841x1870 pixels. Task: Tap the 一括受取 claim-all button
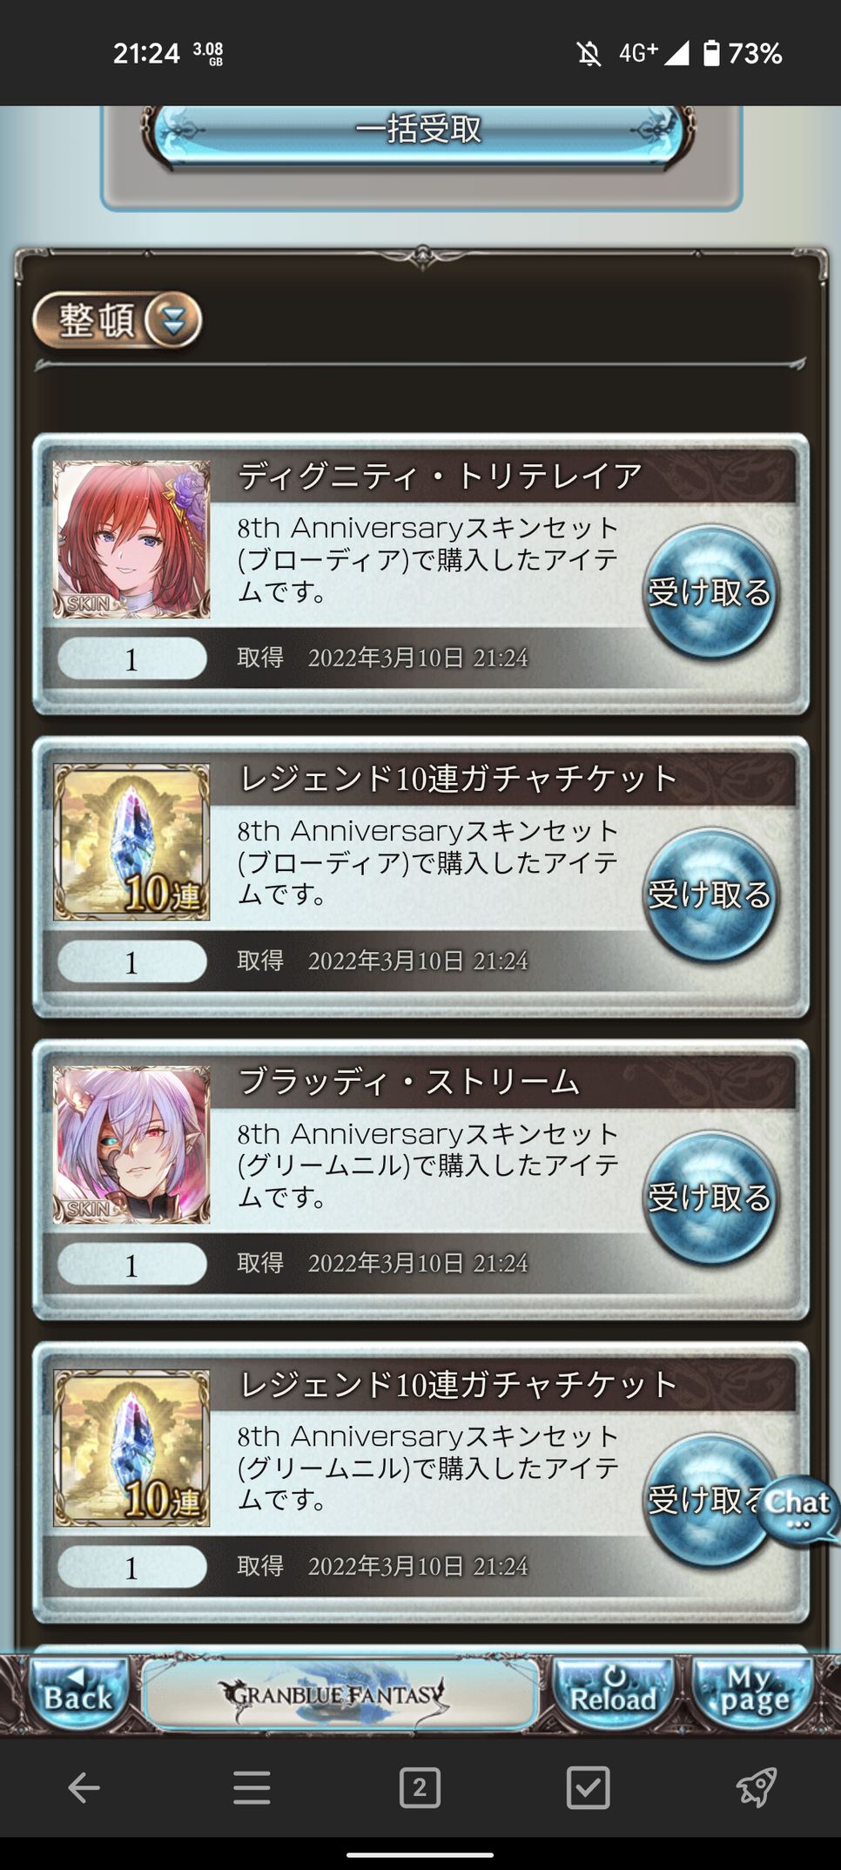click(419, 132)
